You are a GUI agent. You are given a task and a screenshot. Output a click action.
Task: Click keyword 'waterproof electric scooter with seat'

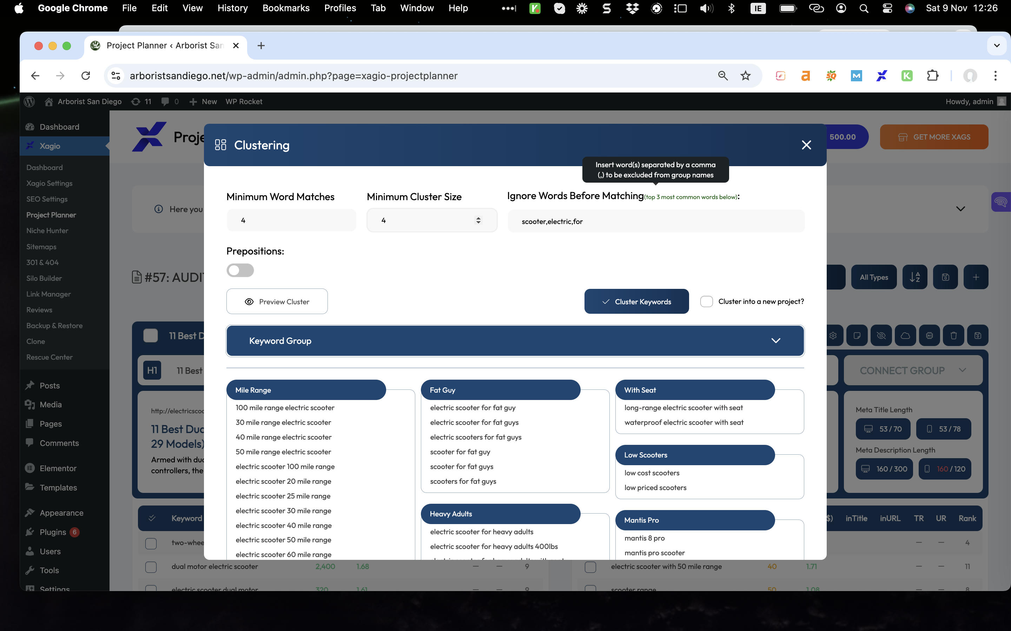[x=684, y=422]
